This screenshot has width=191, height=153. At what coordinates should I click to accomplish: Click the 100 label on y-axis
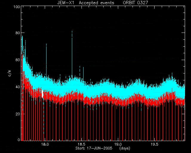pyautogui.click(x=17, y=7)
